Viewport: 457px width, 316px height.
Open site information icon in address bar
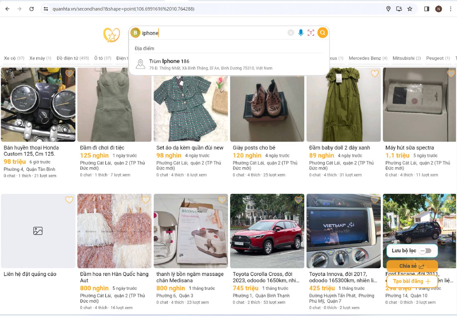[46, 9]
